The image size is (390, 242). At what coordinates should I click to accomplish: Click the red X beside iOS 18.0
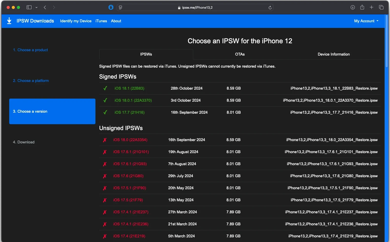(105, 140)
